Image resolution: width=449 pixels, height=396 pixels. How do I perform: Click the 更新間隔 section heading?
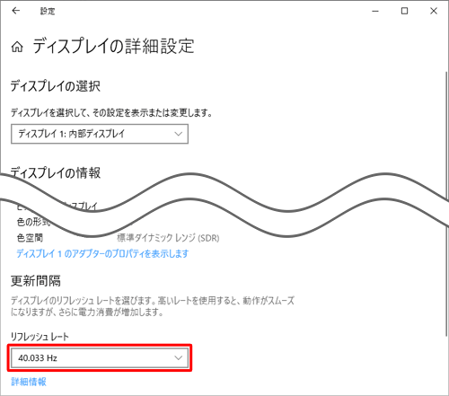(36, 281)
